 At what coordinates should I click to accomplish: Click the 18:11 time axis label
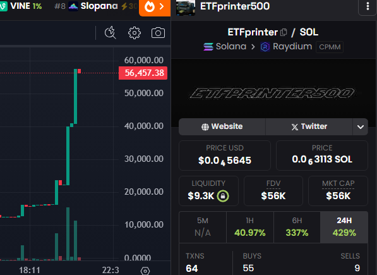30,270
